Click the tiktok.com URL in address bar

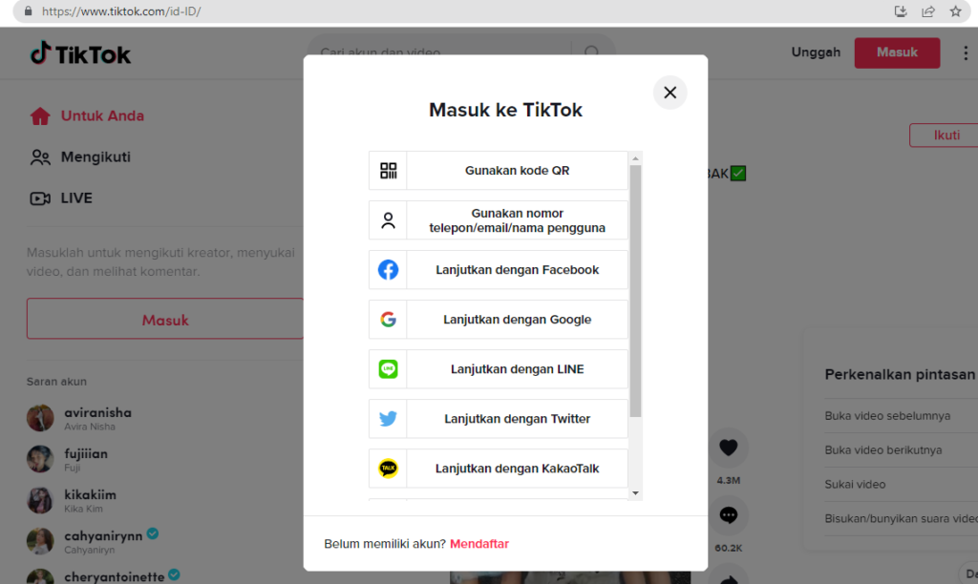(121, 11)
